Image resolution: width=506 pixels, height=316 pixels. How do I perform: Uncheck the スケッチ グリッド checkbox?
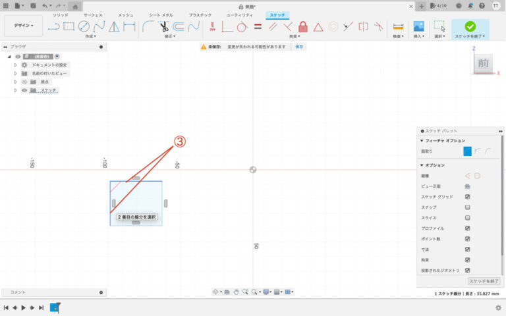click(467, 197)
